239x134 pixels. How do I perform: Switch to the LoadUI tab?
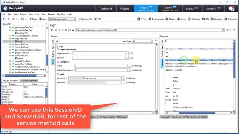(192, 9)
